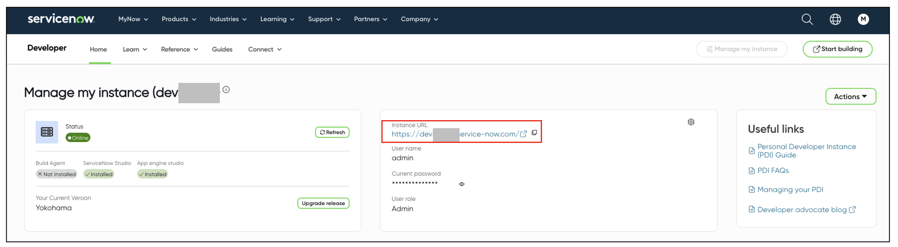The width and height of the screenshot is (898, 247).
Task: Open the globe language selector
Action: coord(835,19)
